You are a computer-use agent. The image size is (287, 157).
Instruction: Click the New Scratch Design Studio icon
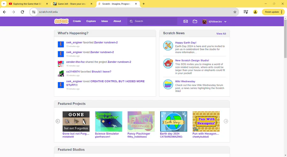[168, 63]
